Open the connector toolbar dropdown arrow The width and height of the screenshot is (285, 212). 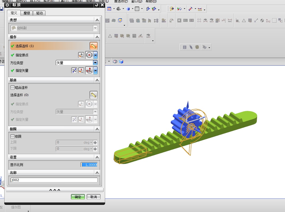pyautogui.click(x=209, y=48)
